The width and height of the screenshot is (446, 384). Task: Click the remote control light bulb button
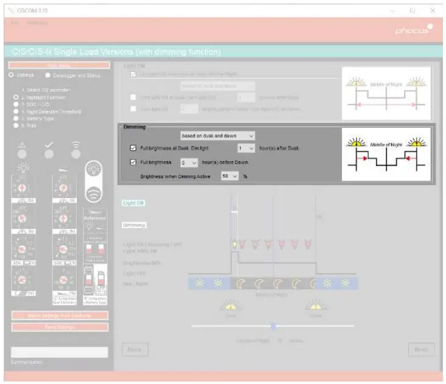point(94,170)
